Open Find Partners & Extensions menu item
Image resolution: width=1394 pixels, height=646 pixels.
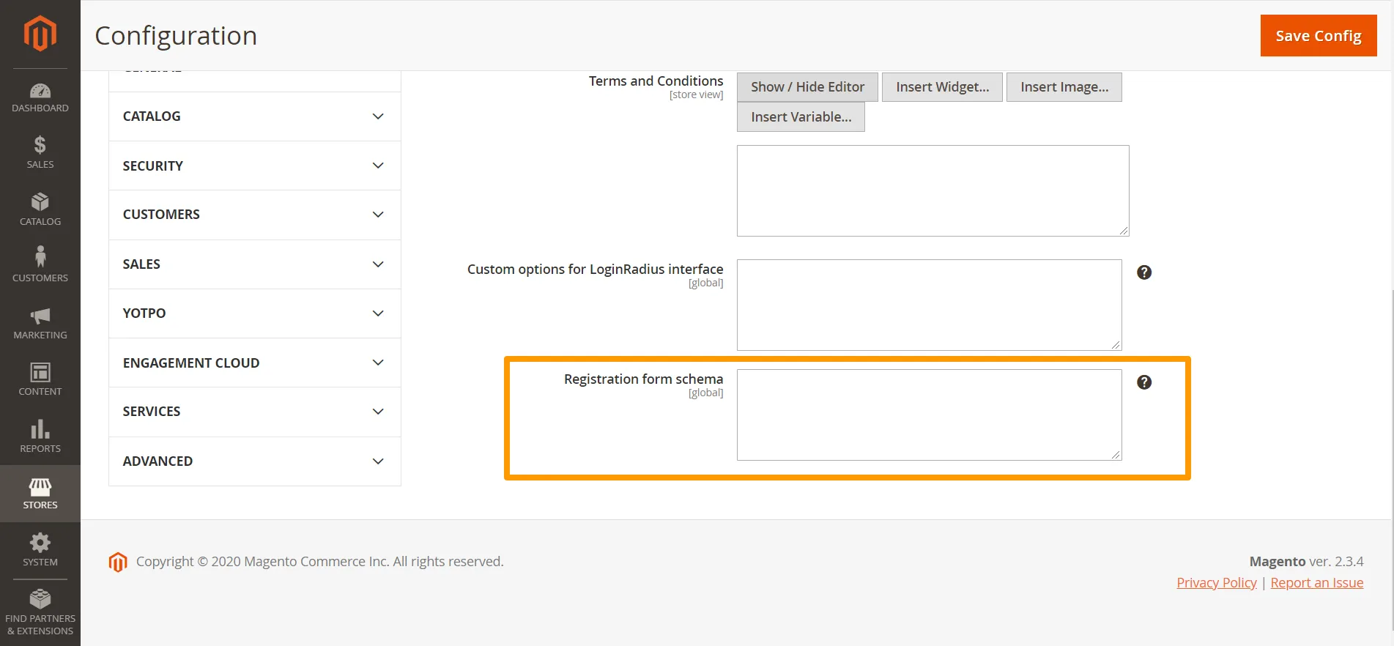(40, 612)
